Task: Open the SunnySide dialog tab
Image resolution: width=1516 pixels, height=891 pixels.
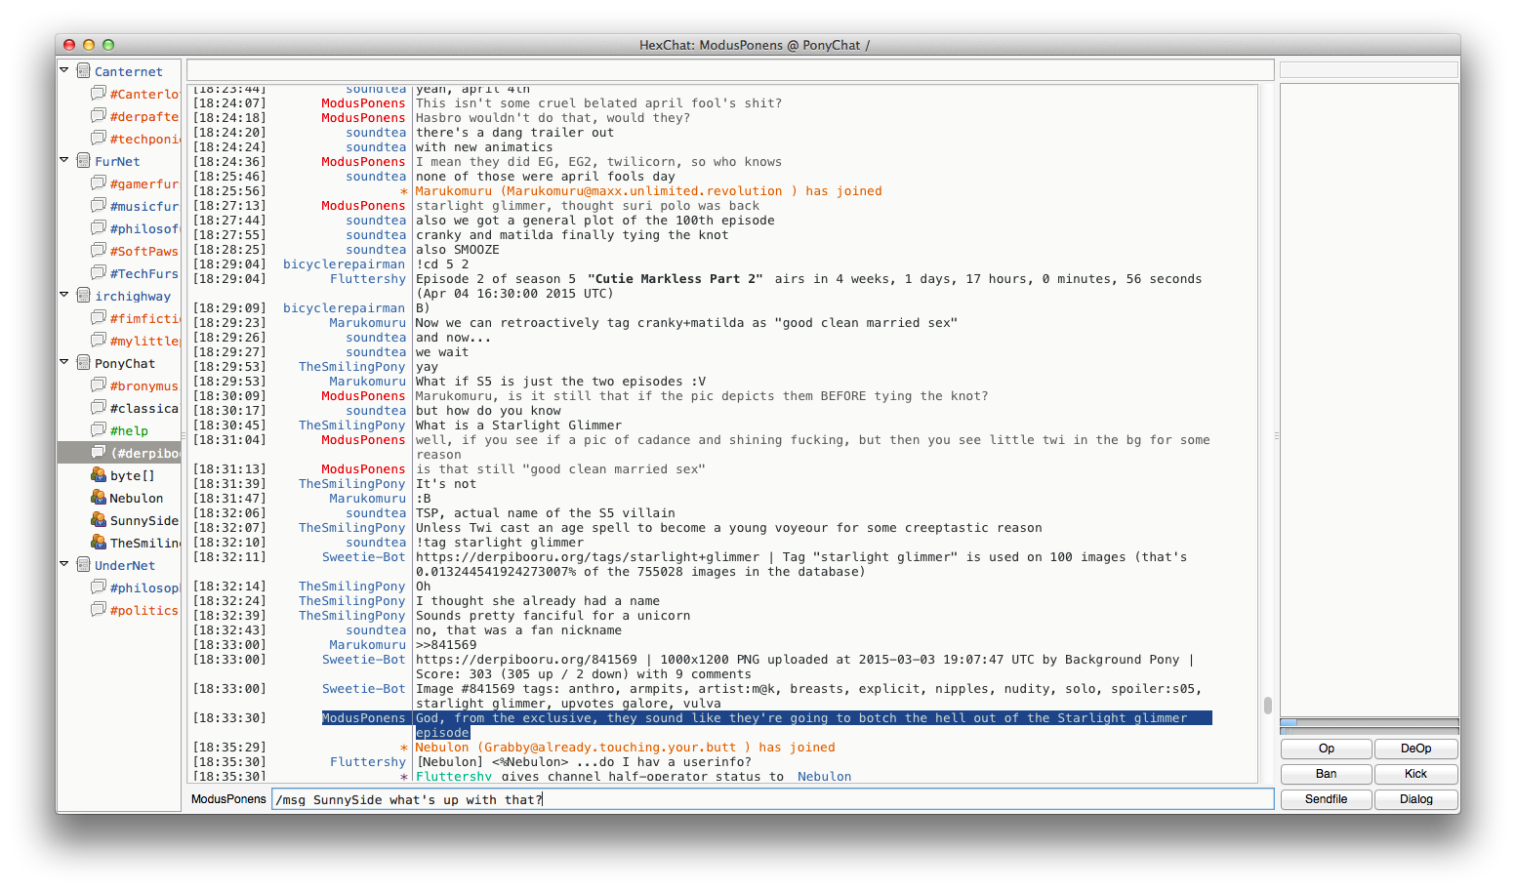Action: pos(144,520)
